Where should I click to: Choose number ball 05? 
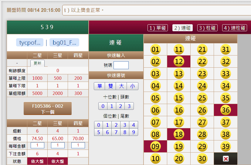(x=155, y=98)
